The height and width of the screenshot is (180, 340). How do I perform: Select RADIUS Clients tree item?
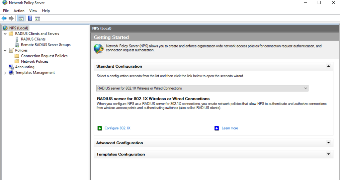pos(33,39)
